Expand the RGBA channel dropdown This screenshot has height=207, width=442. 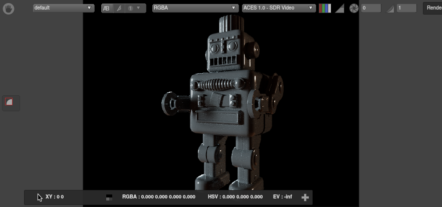195,8
